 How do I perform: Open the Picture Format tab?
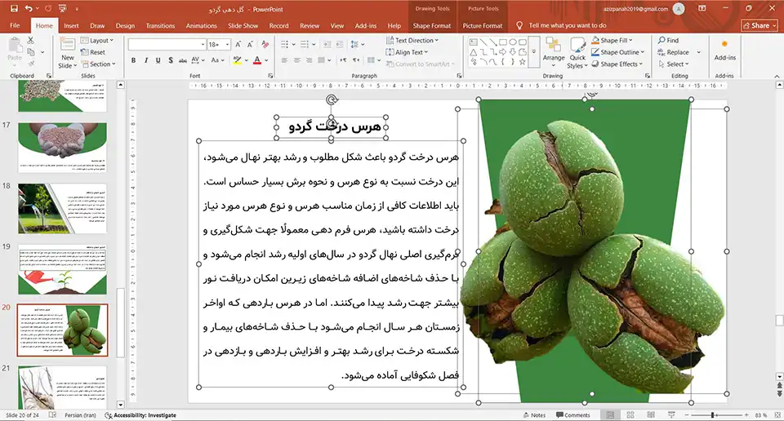pos(483,25)
